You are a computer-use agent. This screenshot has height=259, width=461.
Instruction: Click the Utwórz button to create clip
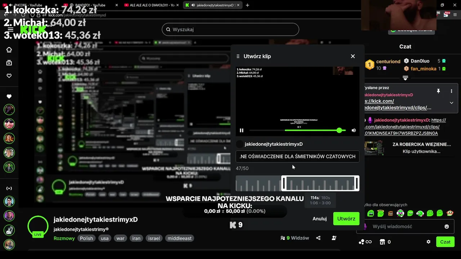coord(346,219)
